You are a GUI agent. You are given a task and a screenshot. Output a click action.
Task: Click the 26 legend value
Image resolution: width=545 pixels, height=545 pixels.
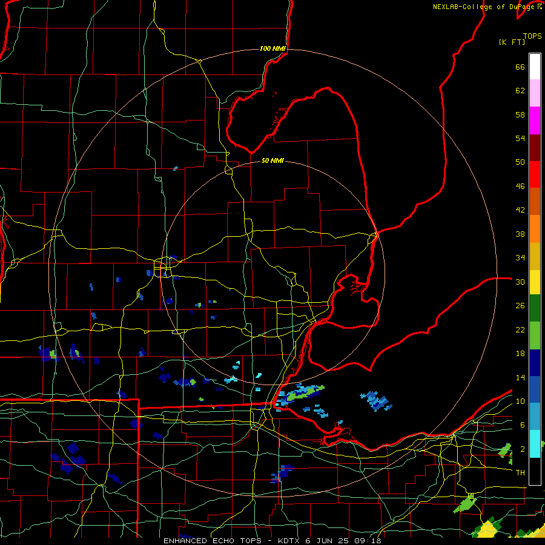point(520,306)
